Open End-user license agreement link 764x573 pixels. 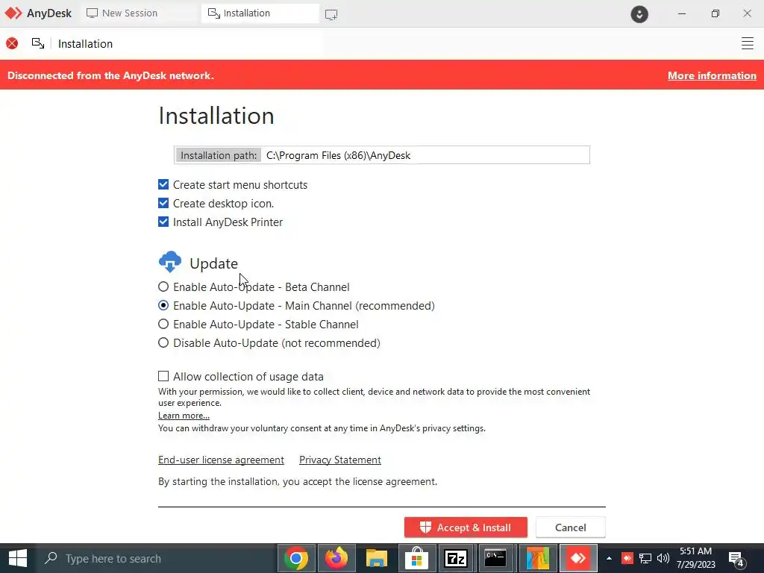coord(221,460)
